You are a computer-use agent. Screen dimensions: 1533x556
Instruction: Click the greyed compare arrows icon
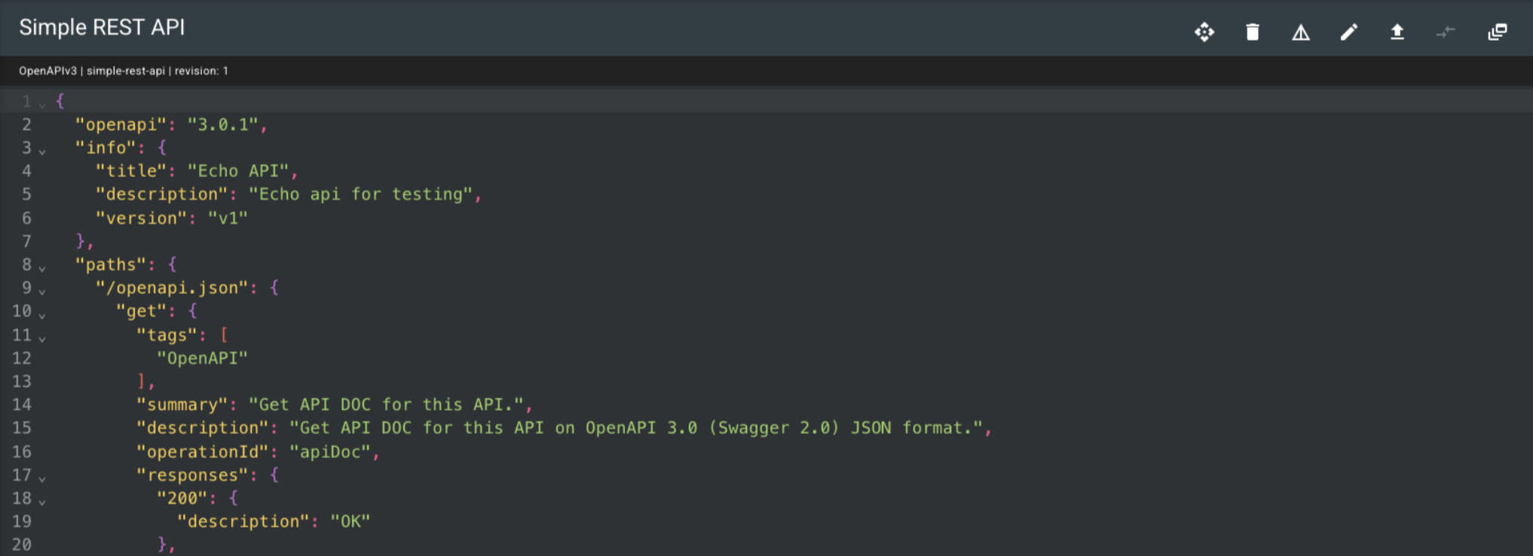pyautogui.click(x=1446, y=32)
